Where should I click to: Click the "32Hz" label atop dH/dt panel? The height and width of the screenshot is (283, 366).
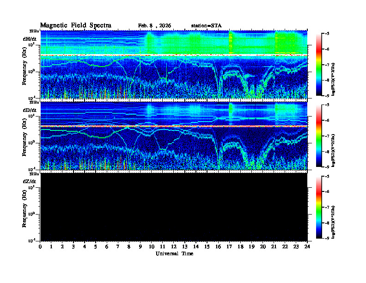coord(34,31)
